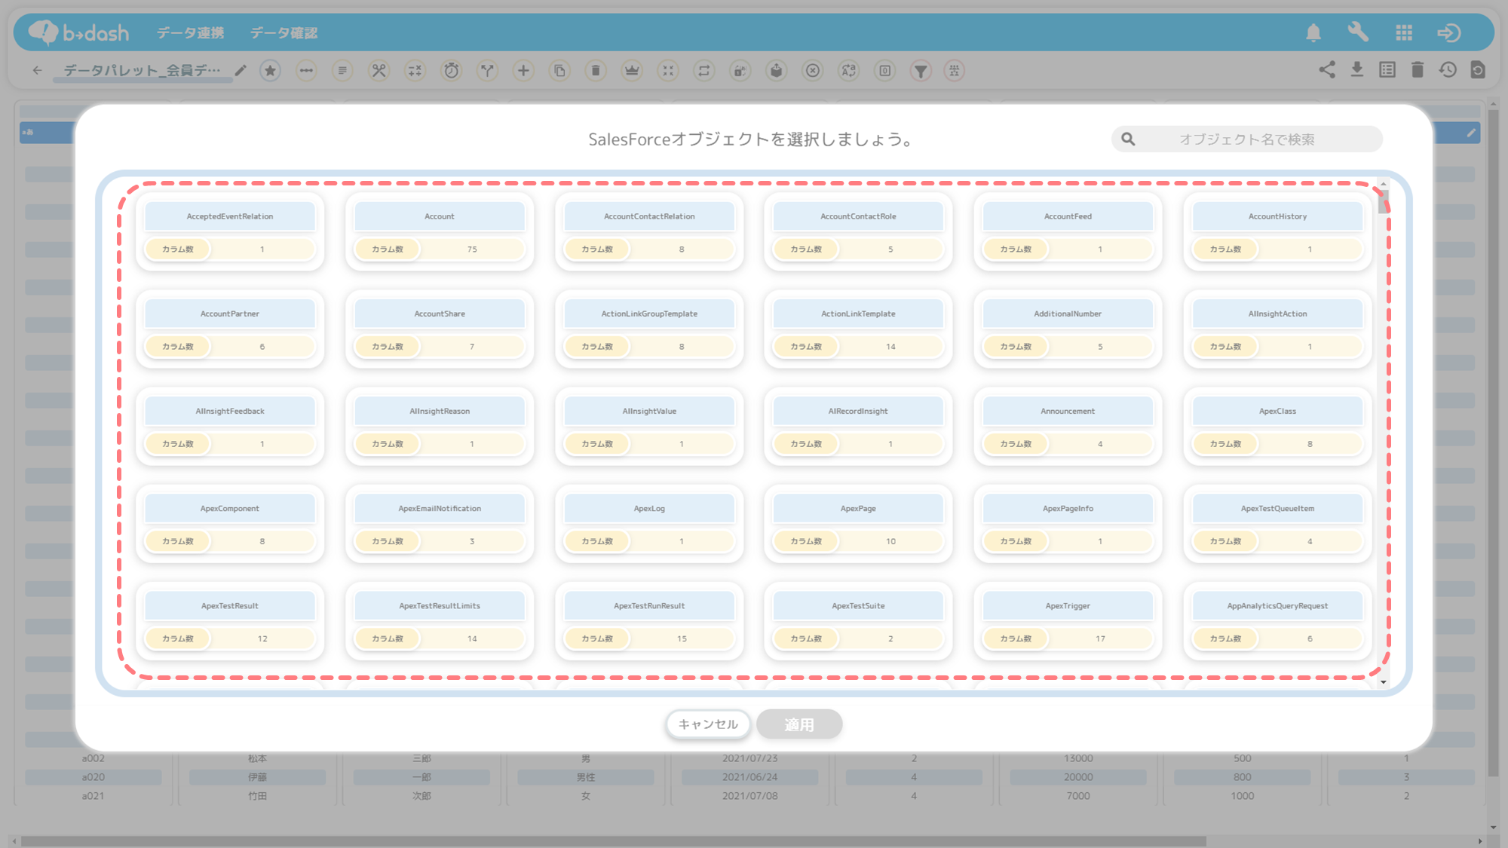Select the ApexTrigger object card

pyautogui.click(x=1068, y=620)
